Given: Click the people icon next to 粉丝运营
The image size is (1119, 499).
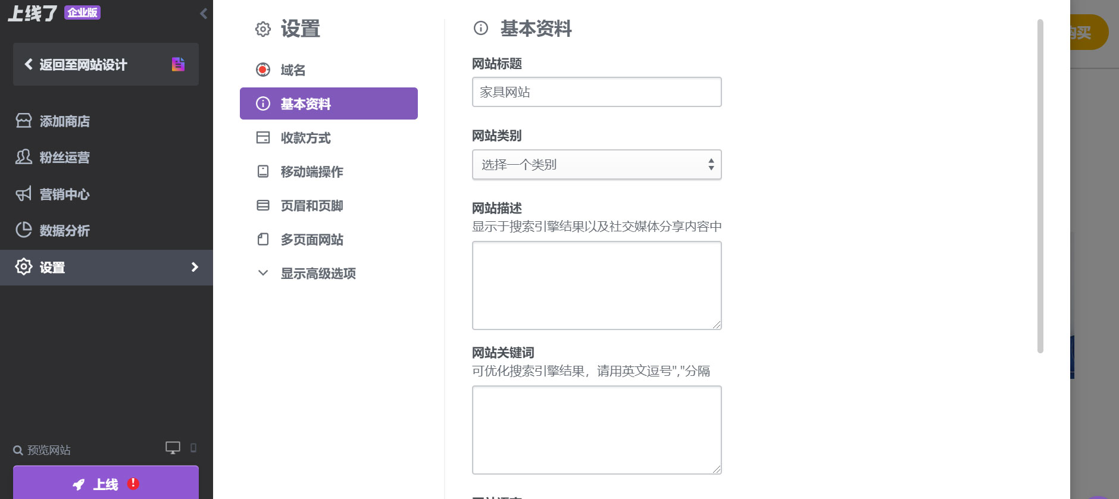Looking at the screenshot, I should pyautogui.click(x=24, y=157).
